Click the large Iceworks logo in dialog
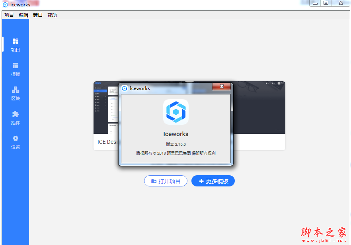 coord(176,112)
